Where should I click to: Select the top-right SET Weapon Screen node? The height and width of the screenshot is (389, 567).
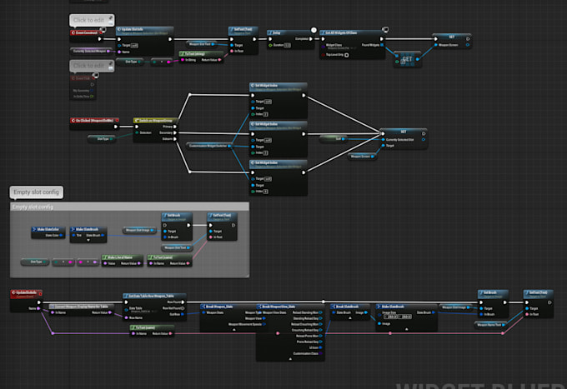(452, 41)
